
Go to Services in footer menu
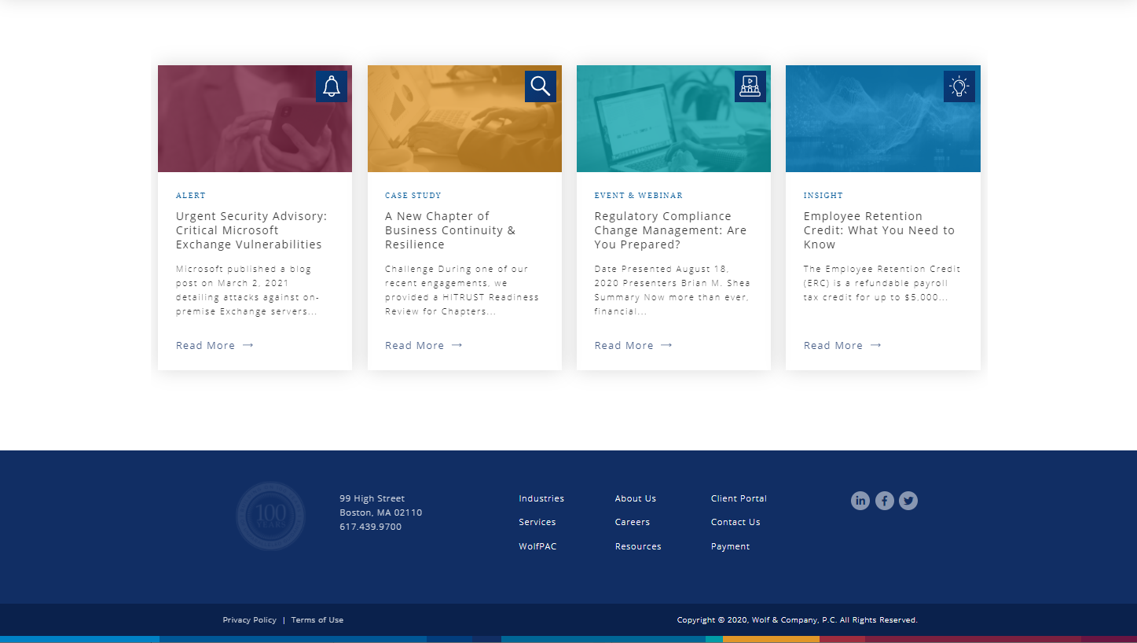click(x=537, y=522)
